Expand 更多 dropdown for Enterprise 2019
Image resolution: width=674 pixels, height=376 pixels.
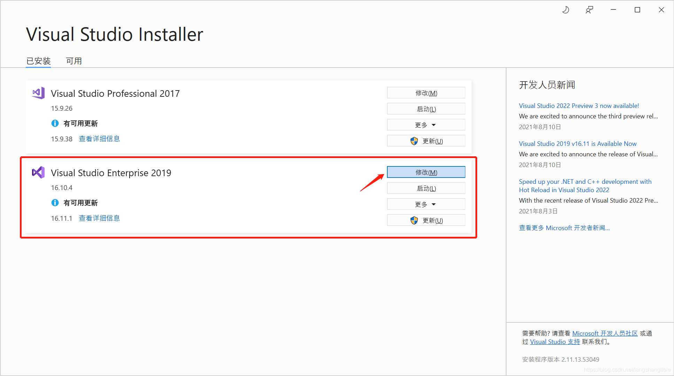pos(426,204)
